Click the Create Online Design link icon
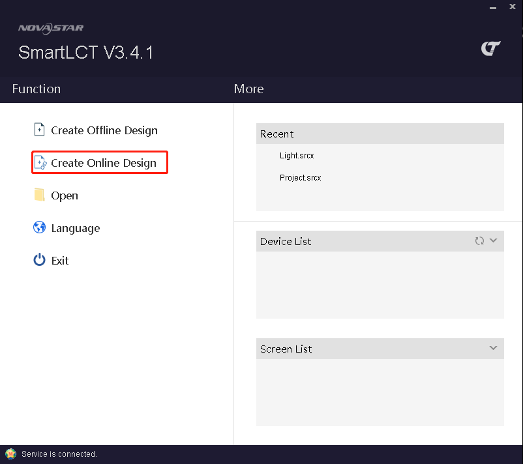This screenshot has width=523, height=464. click(40, 163)
